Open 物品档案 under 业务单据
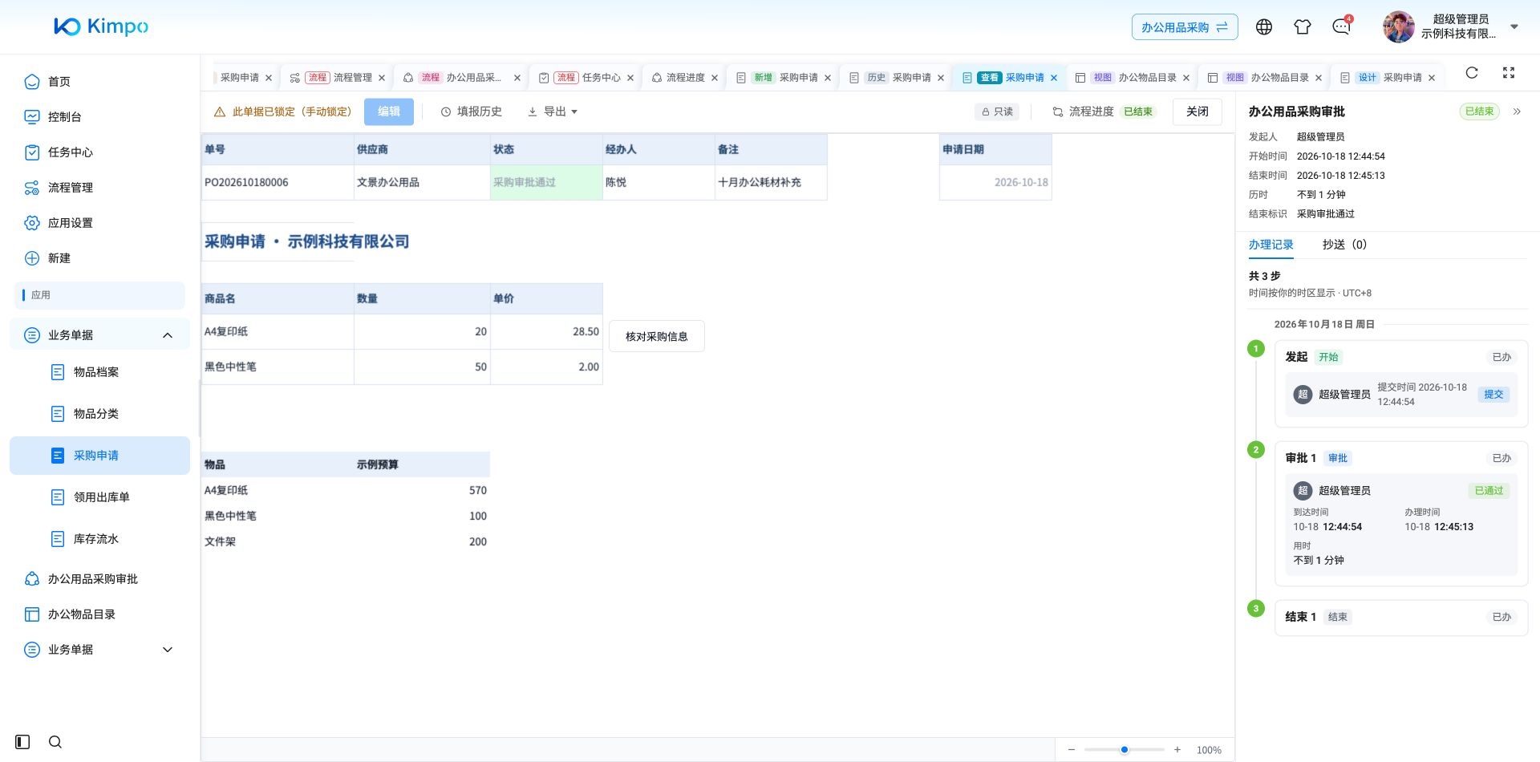 coord(99,372)
